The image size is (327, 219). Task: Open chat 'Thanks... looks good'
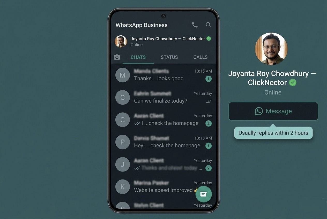[163, 75]
